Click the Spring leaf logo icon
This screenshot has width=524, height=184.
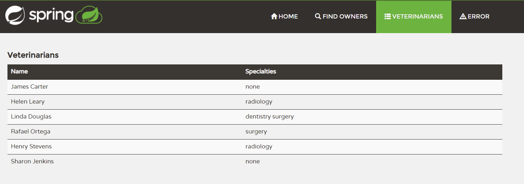pyautogui.click(x=15, y=15)
